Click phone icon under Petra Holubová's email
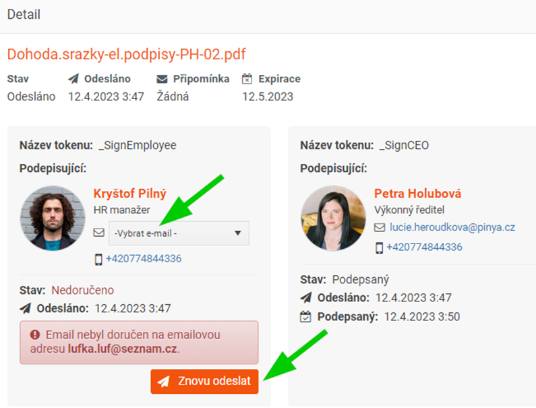This screenshot has height=408, width=536. coord(379,247)
